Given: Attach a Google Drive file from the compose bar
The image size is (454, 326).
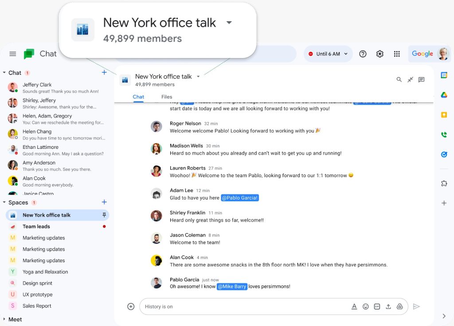Looking at the screenshot, I should (399, 306).
